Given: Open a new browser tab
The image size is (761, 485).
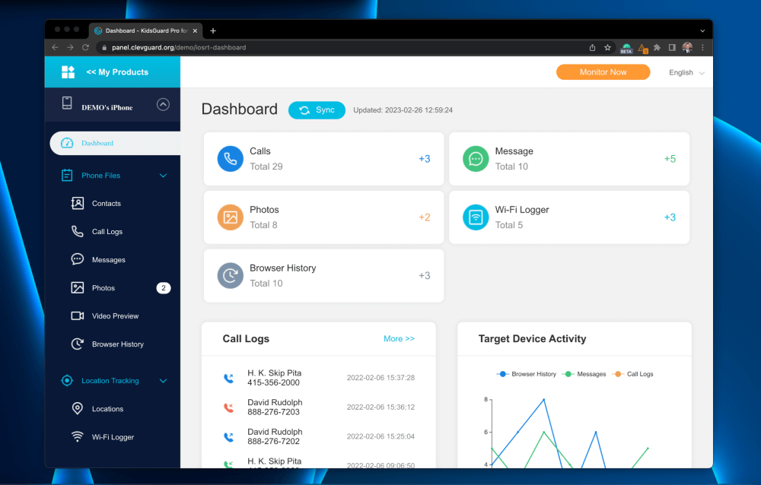Looking at the screenshot, I should 213,30.
